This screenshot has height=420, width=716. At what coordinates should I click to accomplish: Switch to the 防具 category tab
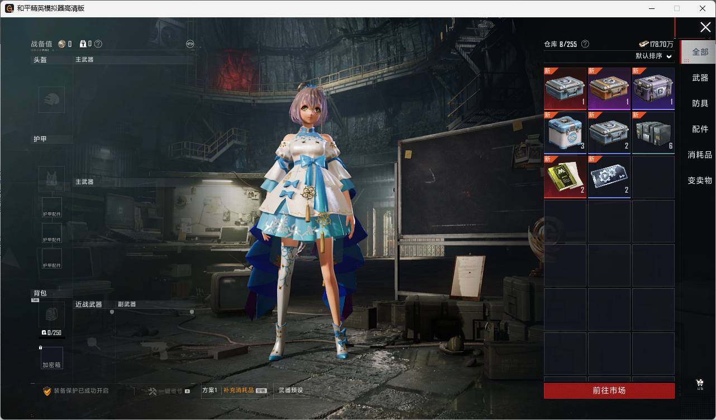(700, 103)
